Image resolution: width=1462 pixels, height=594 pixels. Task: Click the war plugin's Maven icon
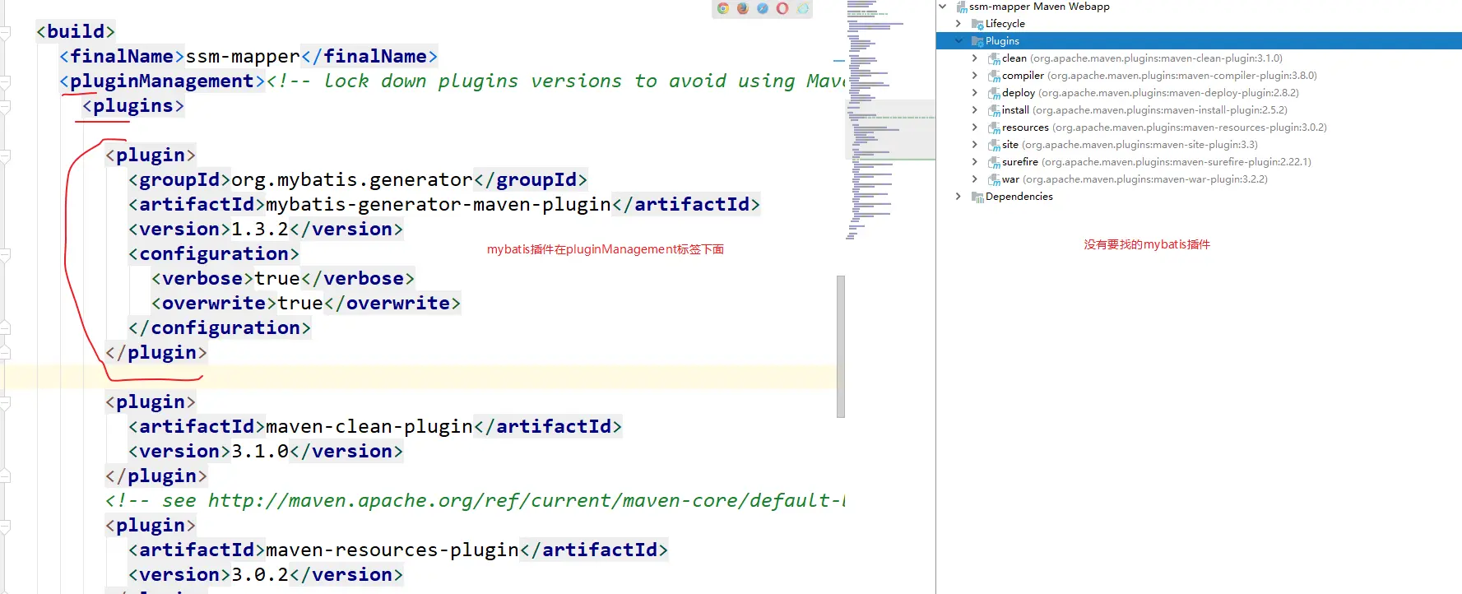coord(994,179)
